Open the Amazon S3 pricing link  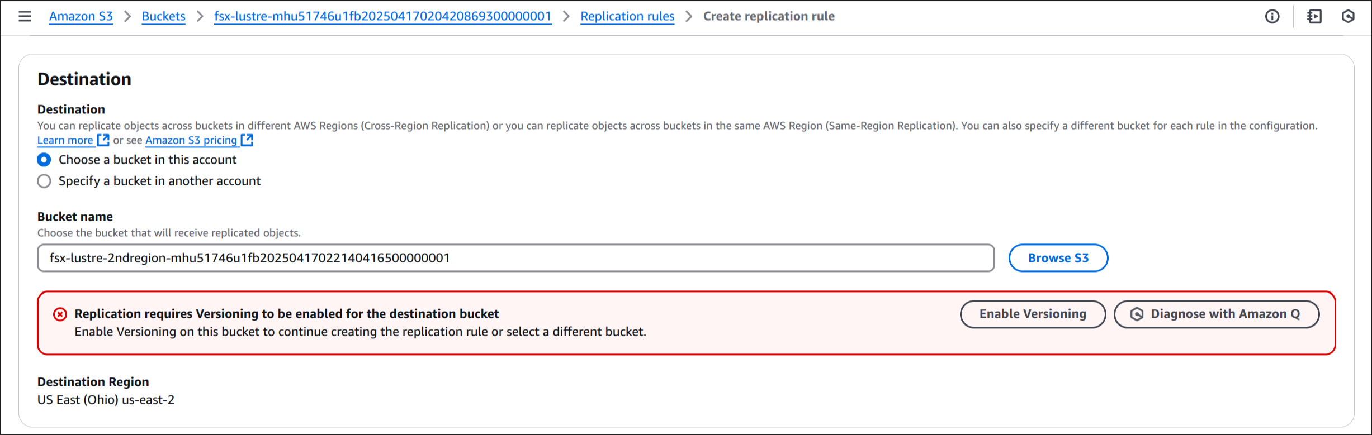[x=191, y=140]
